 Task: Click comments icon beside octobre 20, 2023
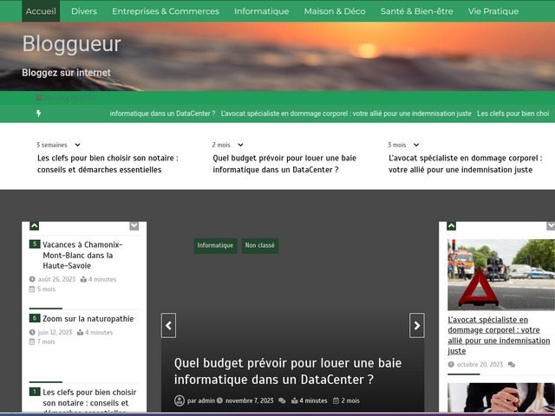tap(512, 365)
